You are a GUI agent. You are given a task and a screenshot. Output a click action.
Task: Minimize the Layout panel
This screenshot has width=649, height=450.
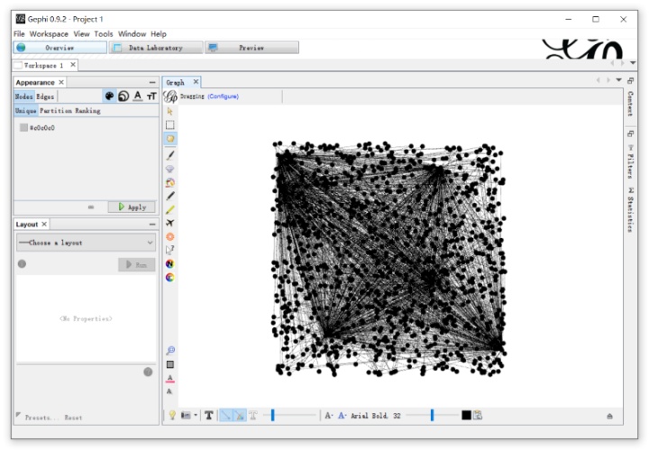click(152, 224)
